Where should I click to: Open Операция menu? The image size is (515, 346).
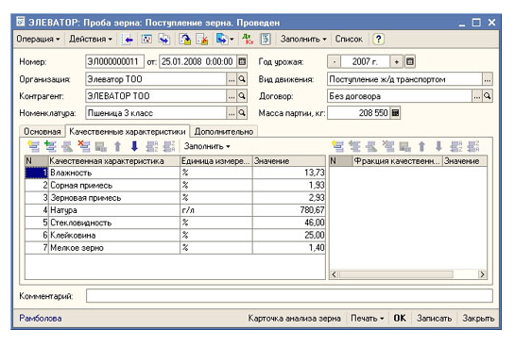pos(38,40)
